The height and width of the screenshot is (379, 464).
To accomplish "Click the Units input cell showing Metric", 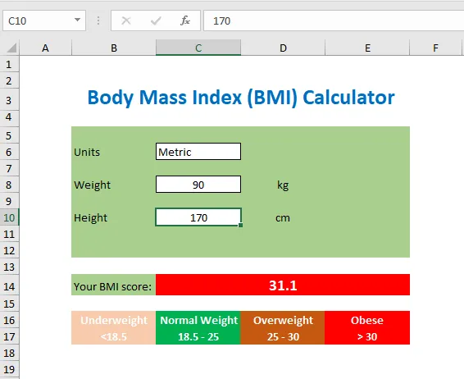I will coord(198,152).
